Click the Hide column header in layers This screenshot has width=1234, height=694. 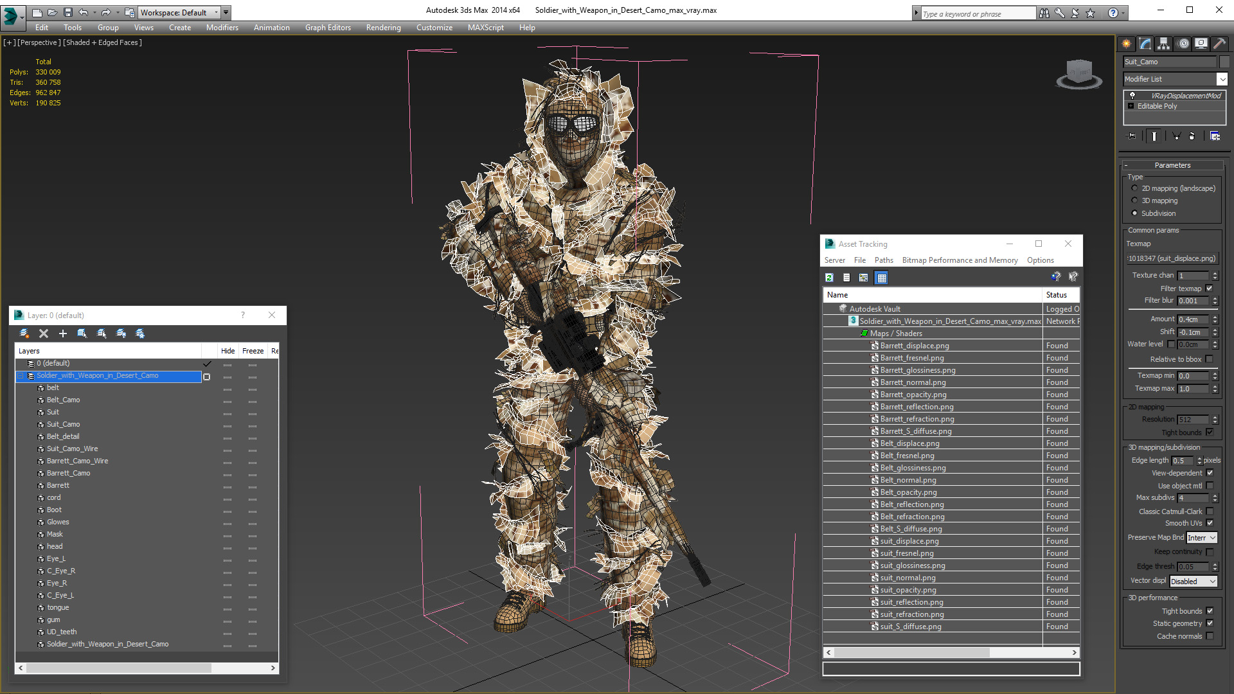coord(228,351)
